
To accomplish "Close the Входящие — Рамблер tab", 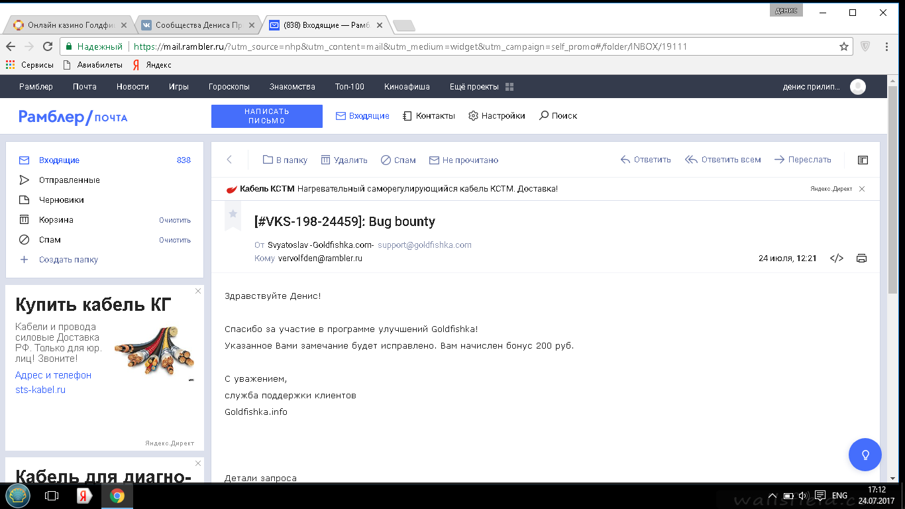I will click(380, 25).
